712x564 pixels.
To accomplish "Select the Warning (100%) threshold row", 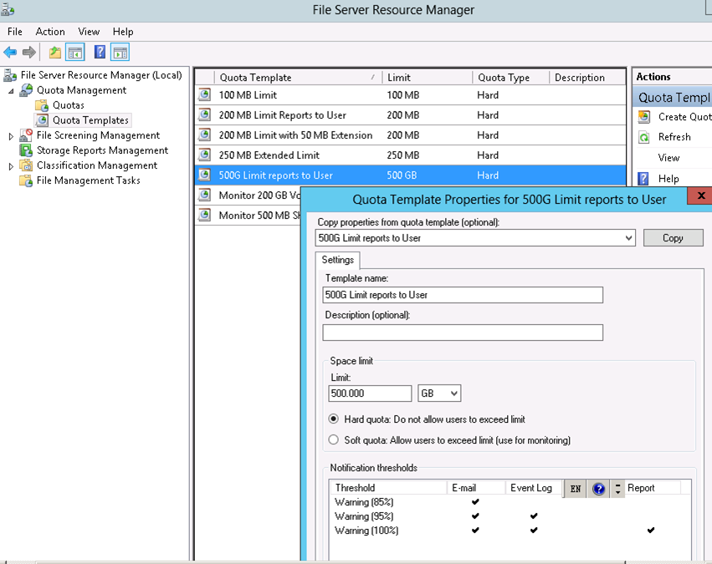I will 510,530.
